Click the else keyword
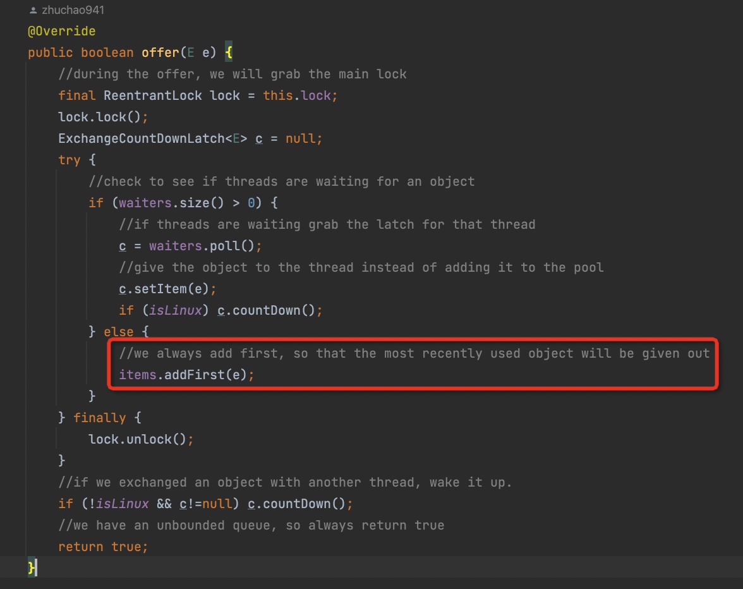743x589 pixels. (x=118, y=332)
